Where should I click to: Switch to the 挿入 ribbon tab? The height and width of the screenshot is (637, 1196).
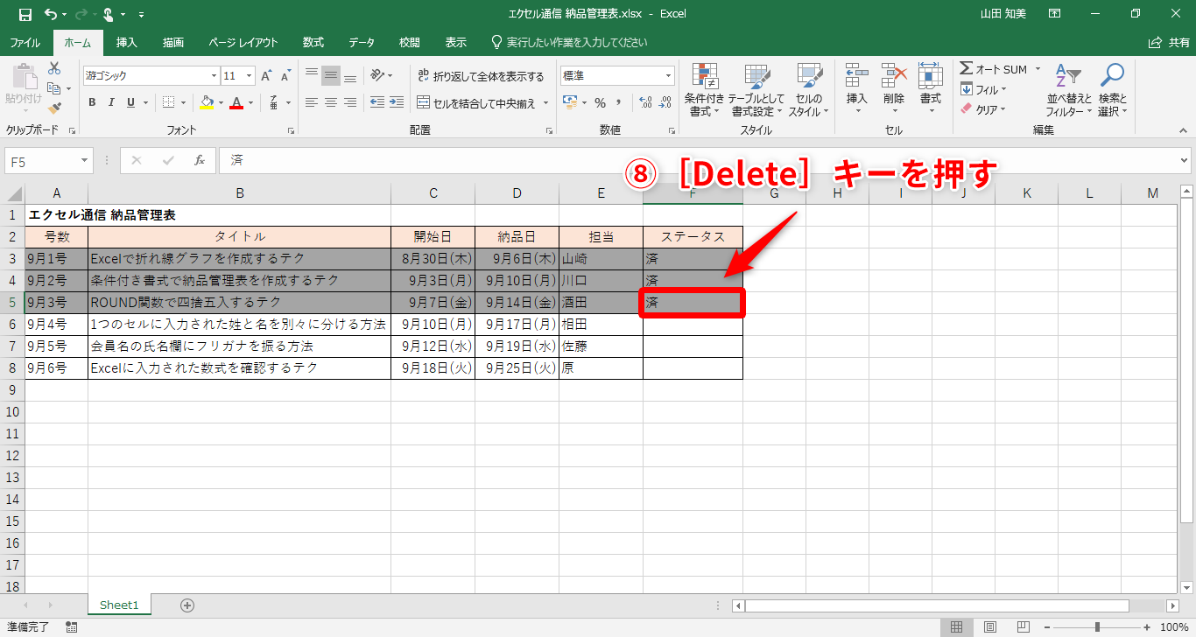[x=127, y=42]
